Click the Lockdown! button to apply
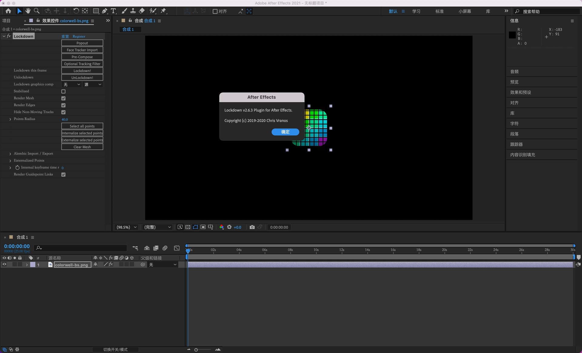 82,71
